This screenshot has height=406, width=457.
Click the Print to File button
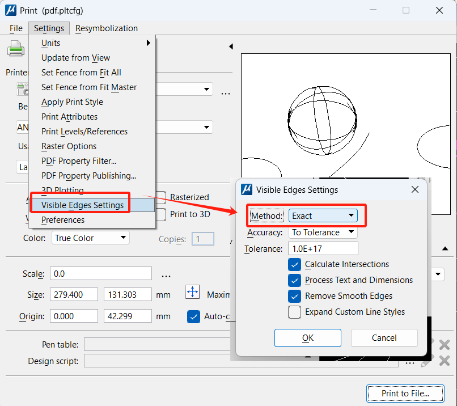[404, 393]
